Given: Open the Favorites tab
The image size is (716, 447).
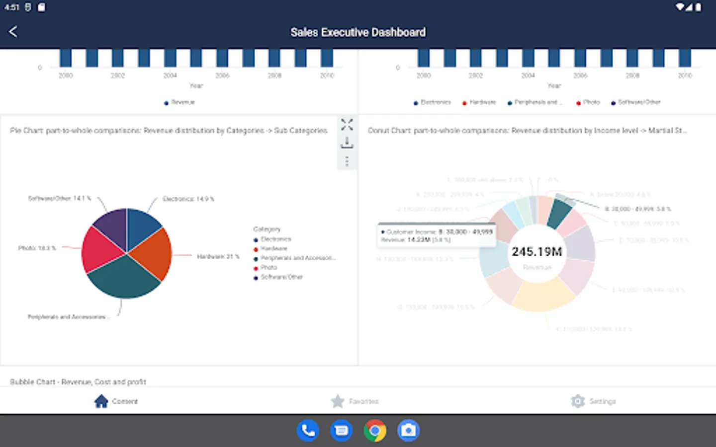Looking at the screenshot, I should pos(355,401).
